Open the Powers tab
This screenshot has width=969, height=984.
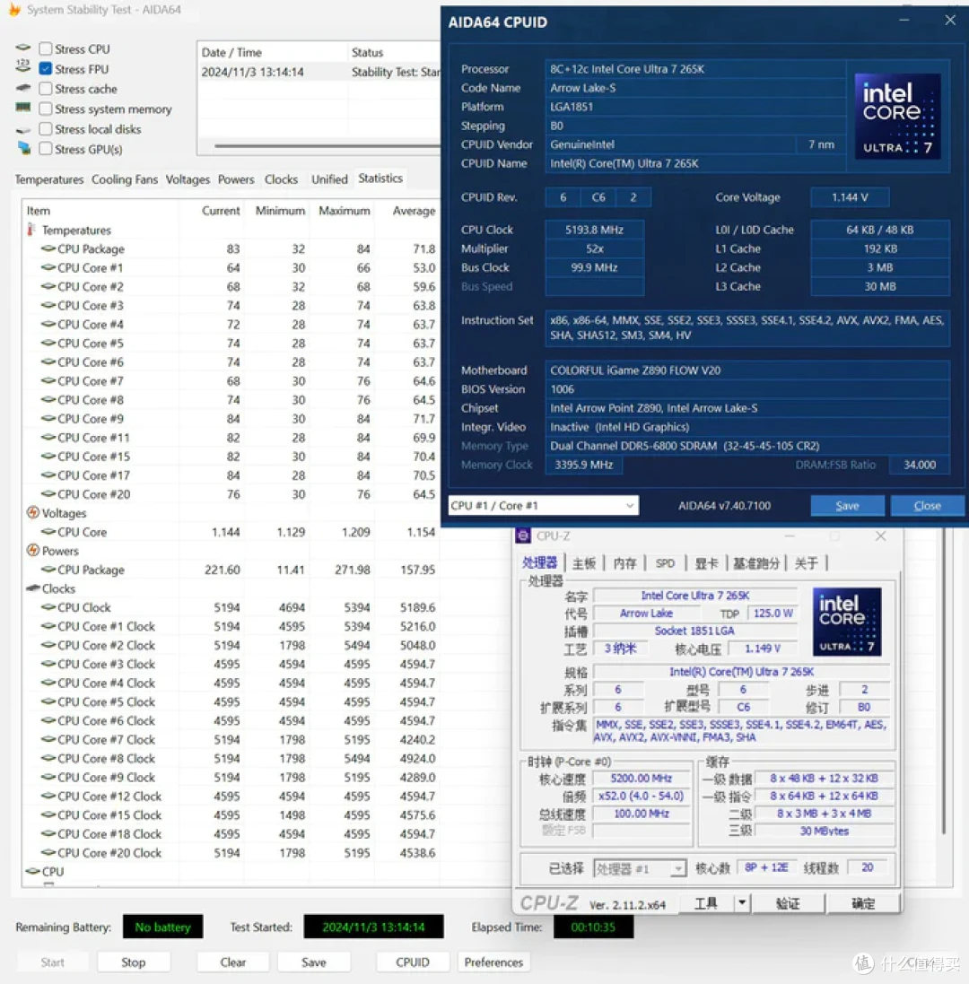pyautogui.click(x=236, y=179)
